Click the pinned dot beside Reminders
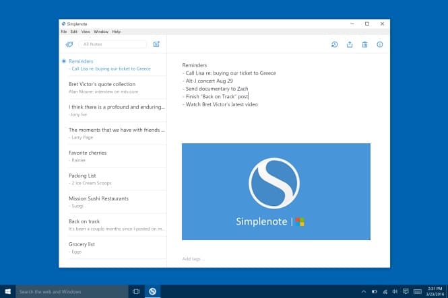Image resolution: width=448 pixels, height=298 pixels. point(64,61)
